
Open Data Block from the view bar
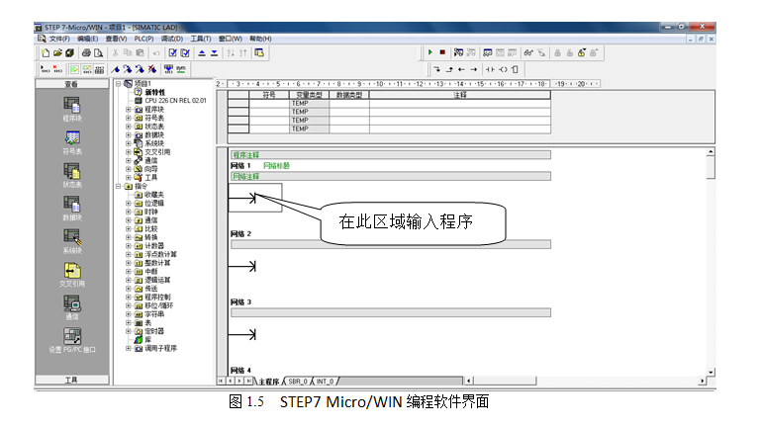point(72,209)
